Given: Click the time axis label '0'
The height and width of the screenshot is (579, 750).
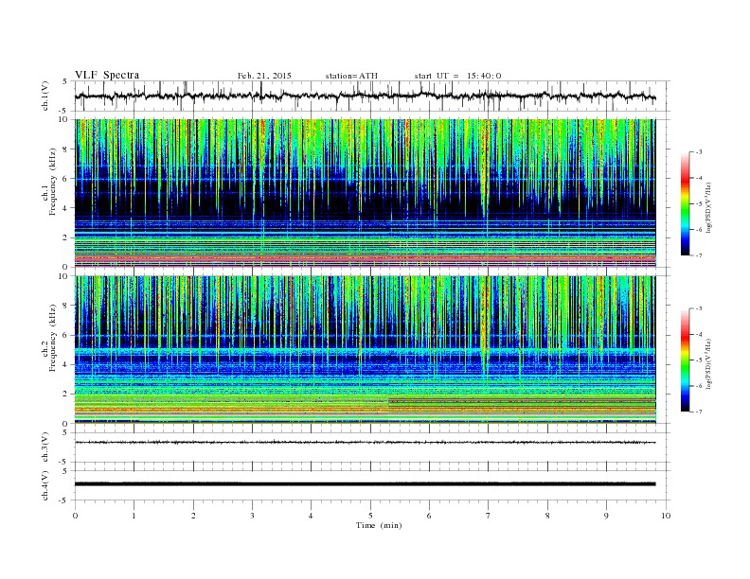Looking at the screenshot, I should coord(75,516).
